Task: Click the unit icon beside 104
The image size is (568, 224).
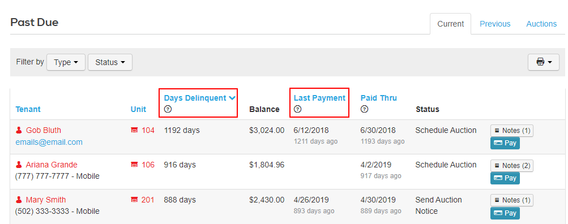Action: click(x=134, y=130)
